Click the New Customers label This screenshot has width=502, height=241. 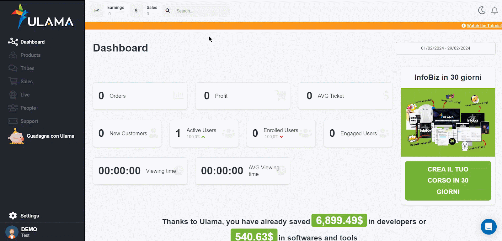(128, 133)
